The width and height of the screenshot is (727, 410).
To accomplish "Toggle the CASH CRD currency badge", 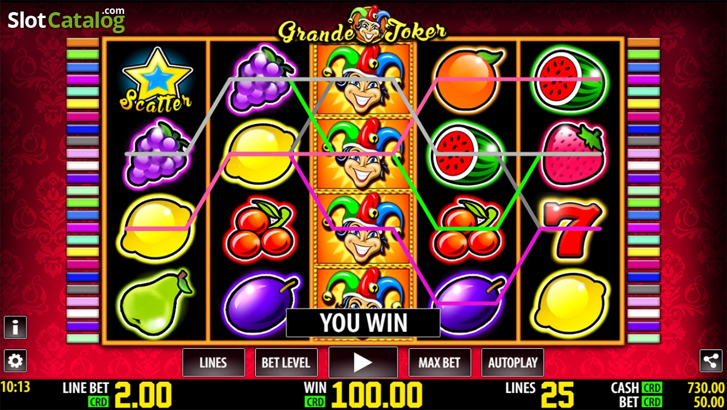I will pos(652,388).
